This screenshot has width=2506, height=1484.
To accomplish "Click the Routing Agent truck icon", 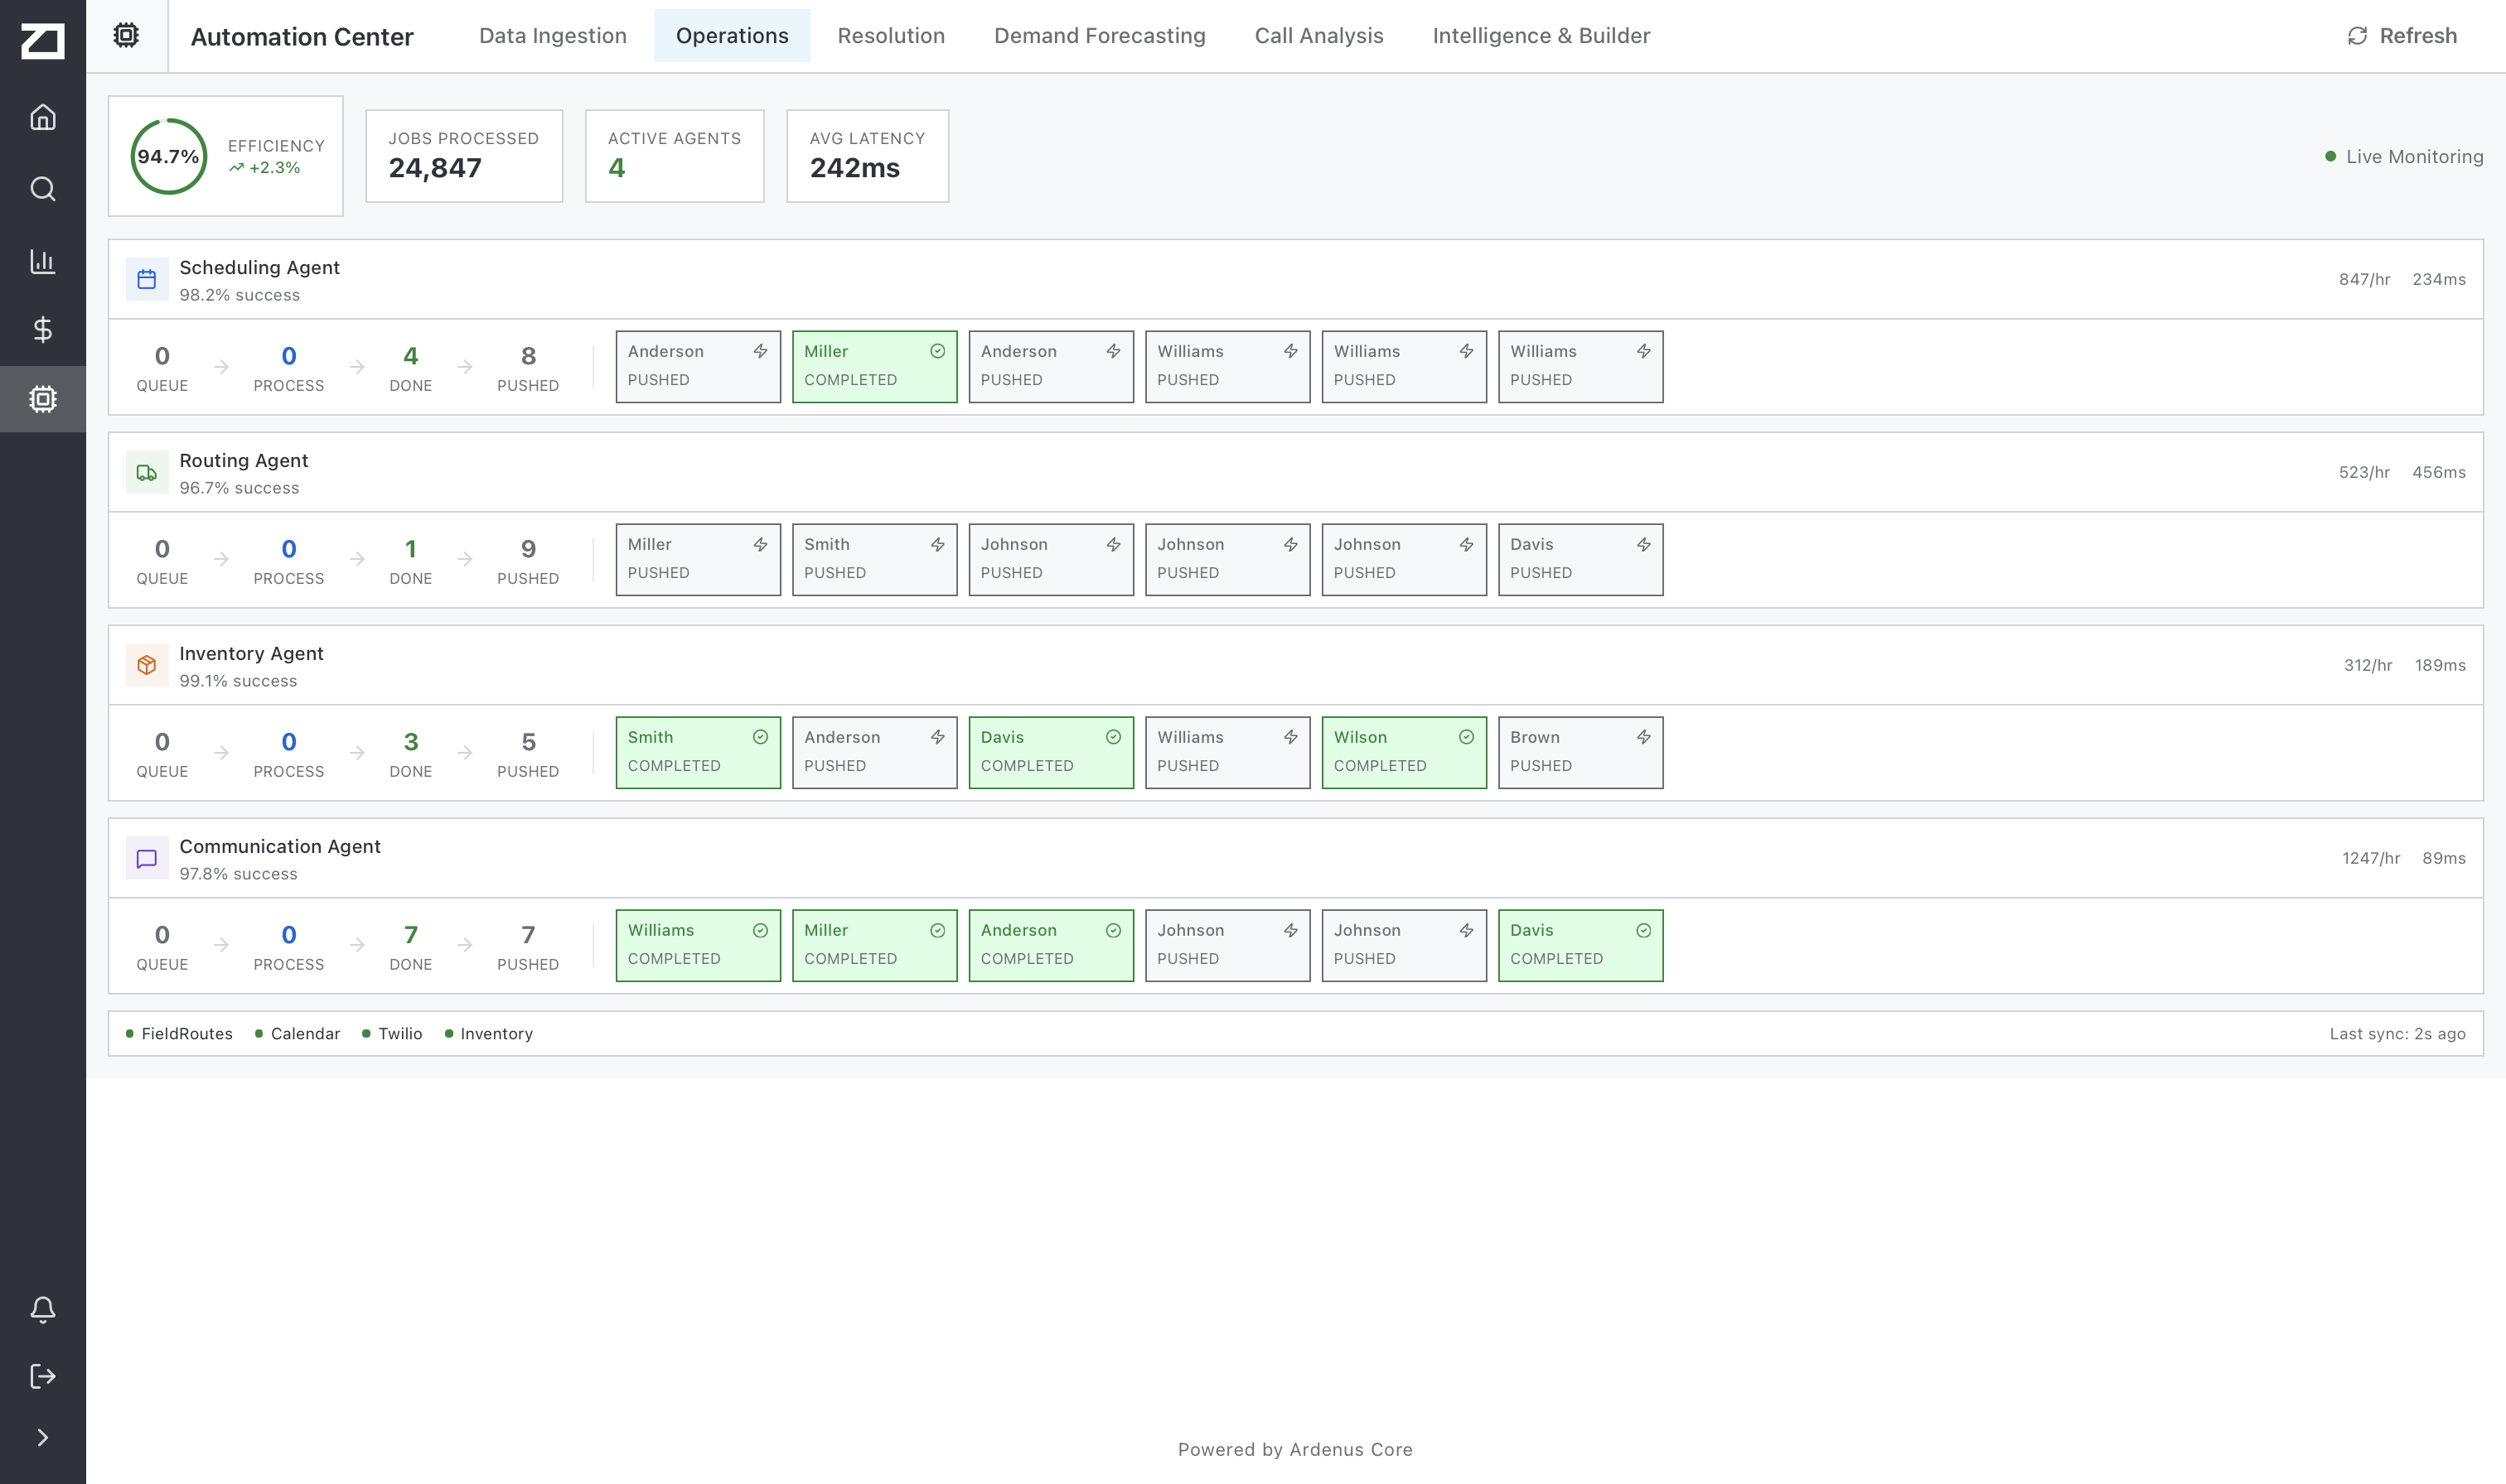I will [x=146, y=472].
